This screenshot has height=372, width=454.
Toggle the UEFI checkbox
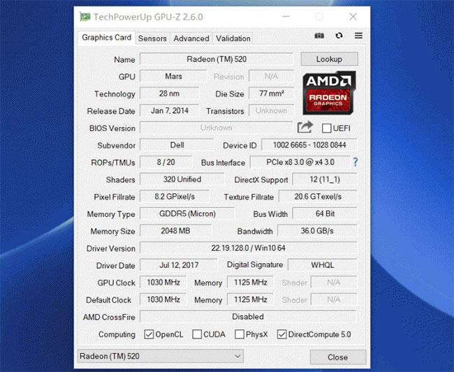point(327,128)
